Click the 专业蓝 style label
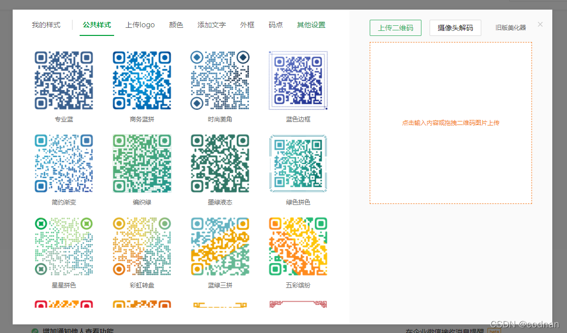Viewport: 567px width, 333px height. (x=63, y=119)
